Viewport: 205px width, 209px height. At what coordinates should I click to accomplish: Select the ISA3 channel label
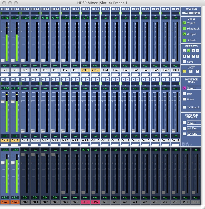pos(126,70)
